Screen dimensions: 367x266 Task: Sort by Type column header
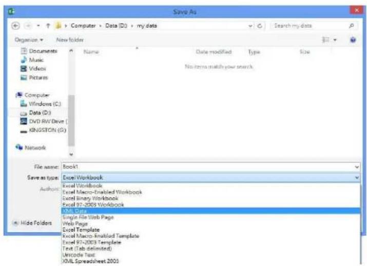pyautogui.click(x=254, y=52)
